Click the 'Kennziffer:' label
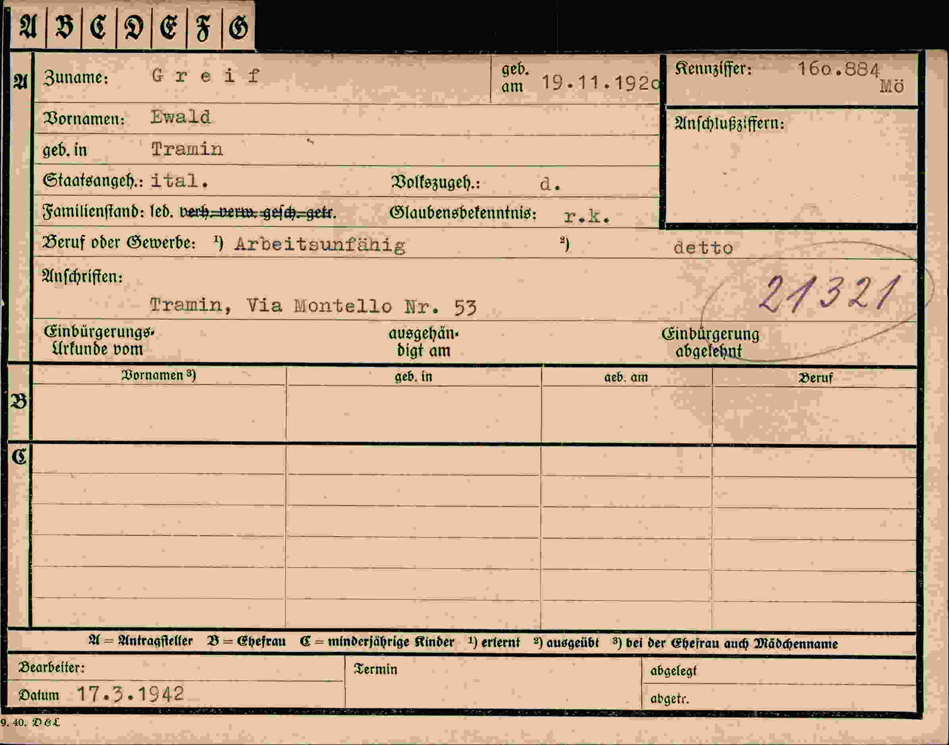 tap(713, 69)
